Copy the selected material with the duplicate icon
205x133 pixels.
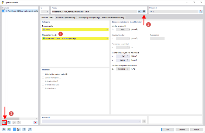point(9,122)
